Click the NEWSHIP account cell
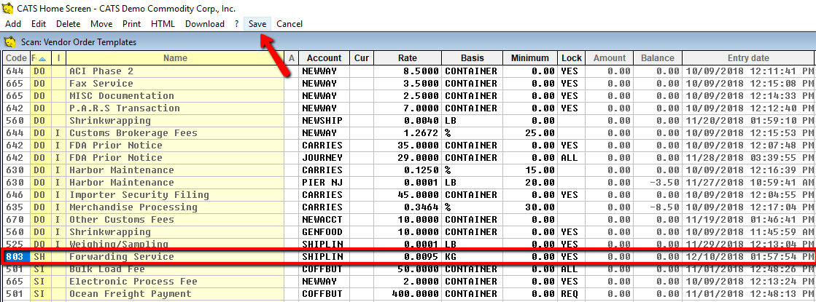The width and height of the screenshot is (816, 302). [x=322, y=121]
